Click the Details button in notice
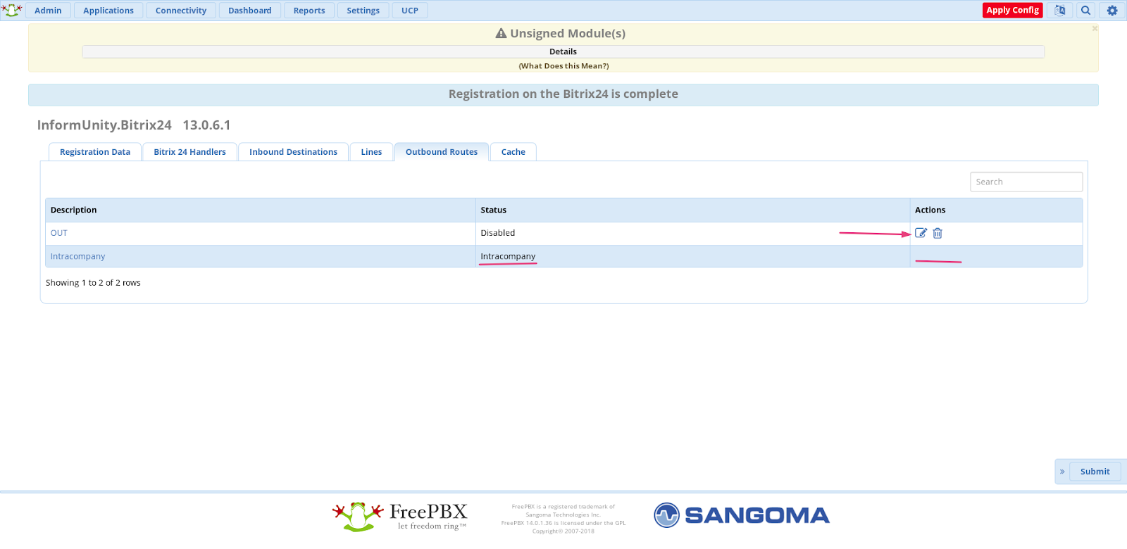Viewport: 1127px width, 549px height. pos(563,51)
